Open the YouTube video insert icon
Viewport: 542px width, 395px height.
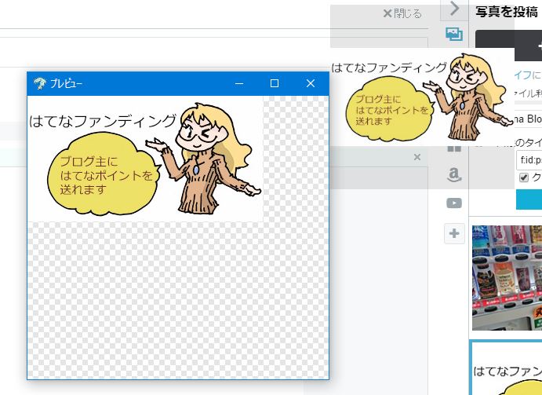(454, 203)
